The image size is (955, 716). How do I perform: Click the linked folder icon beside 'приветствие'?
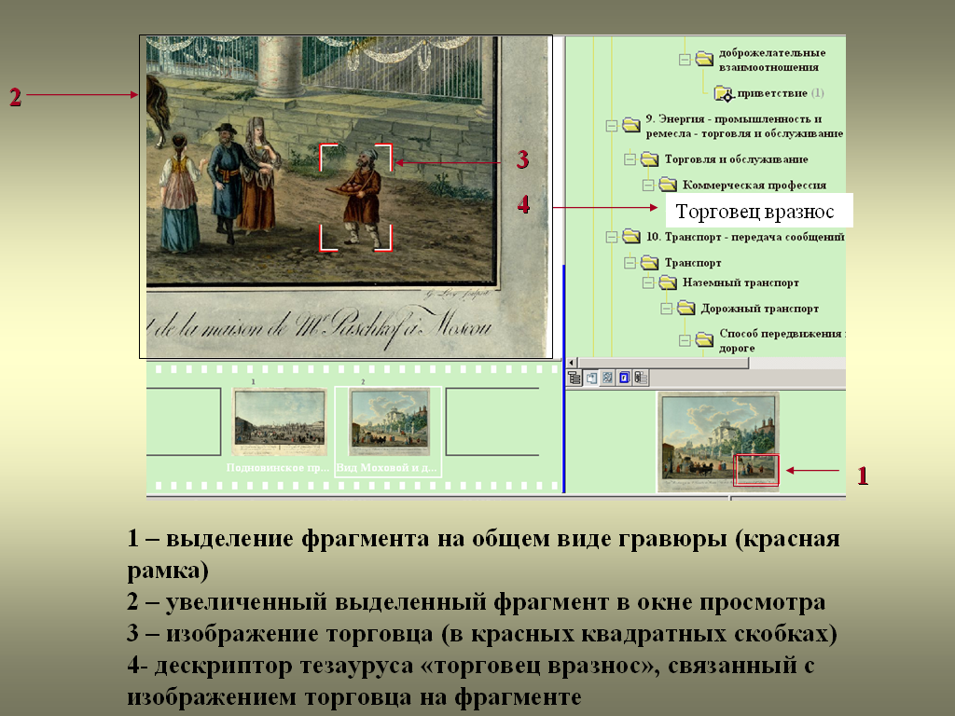tap(724, 93)
